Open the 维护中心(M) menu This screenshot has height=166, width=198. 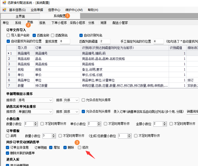click(x=74, y=10)
